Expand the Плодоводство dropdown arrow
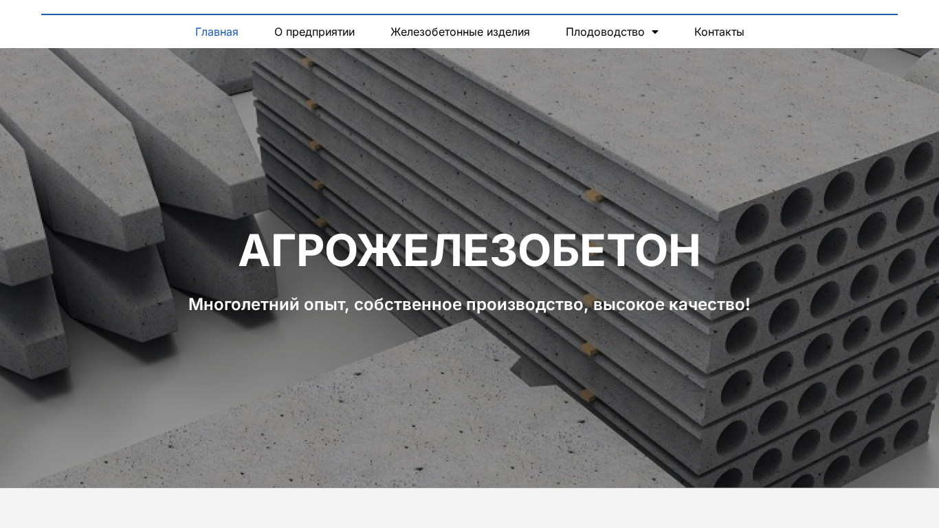This screenshot has height=528, width=939. pyautogui.click(x=654, y=32)
